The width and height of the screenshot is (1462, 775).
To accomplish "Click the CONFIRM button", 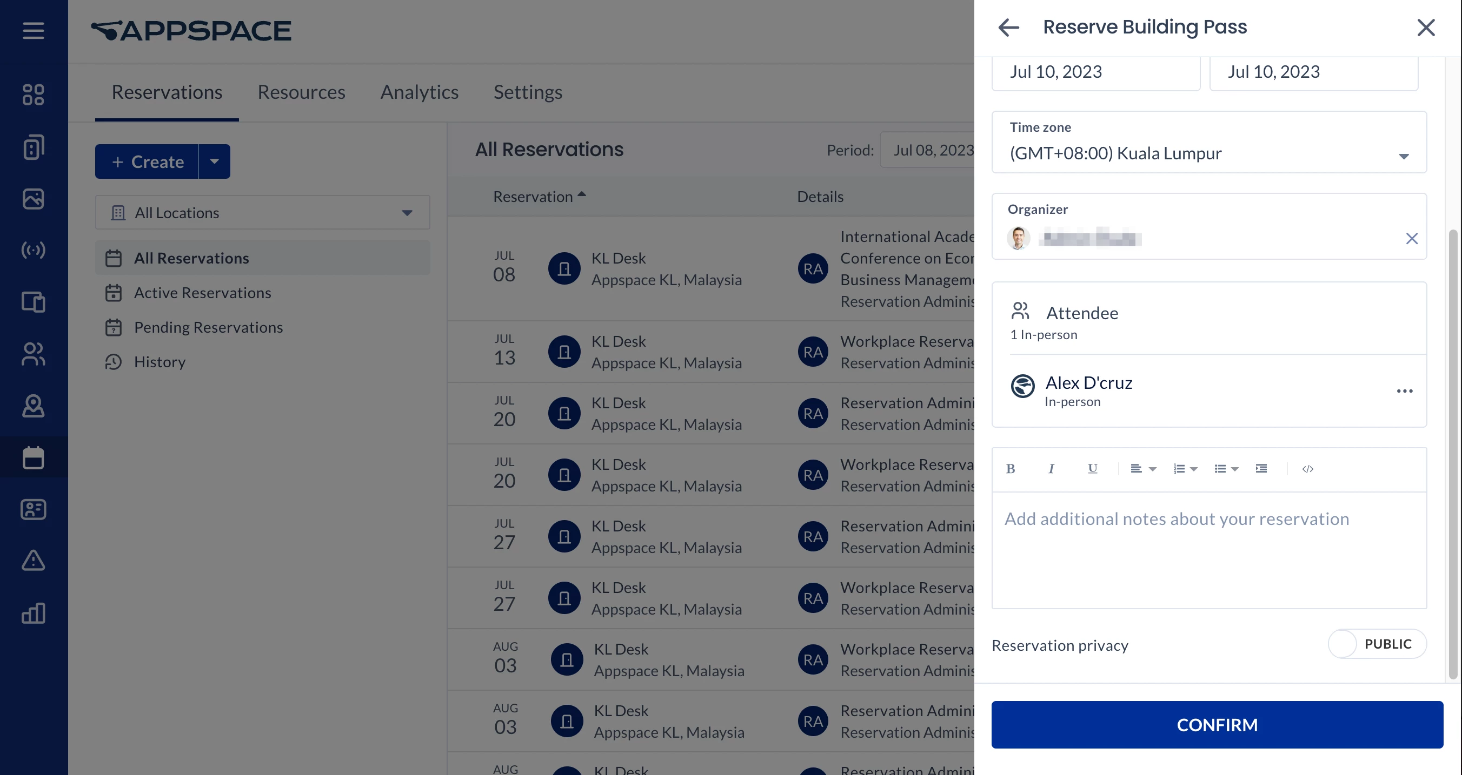I will tap(1217, 725).
